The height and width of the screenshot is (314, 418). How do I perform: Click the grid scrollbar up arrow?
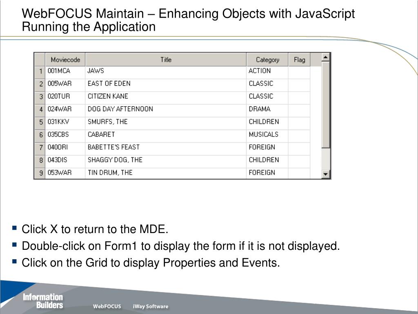pos(325,57)
